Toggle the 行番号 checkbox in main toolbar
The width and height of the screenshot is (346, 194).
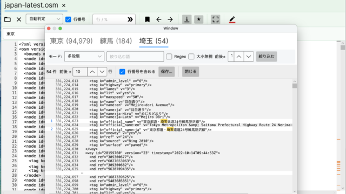pyautogui.click(x=68, y=19)
